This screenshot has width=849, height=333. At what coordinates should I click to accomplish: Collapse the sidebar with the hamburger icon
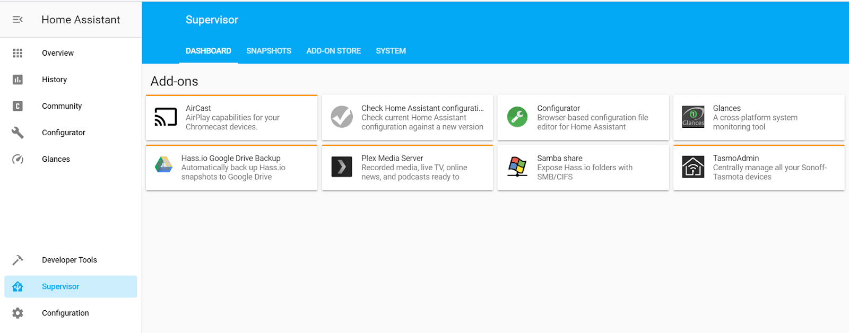(x=18, y=20)
